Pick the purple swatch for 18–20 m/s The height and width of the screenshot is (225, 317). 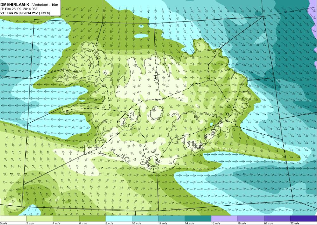click(251, 219)
